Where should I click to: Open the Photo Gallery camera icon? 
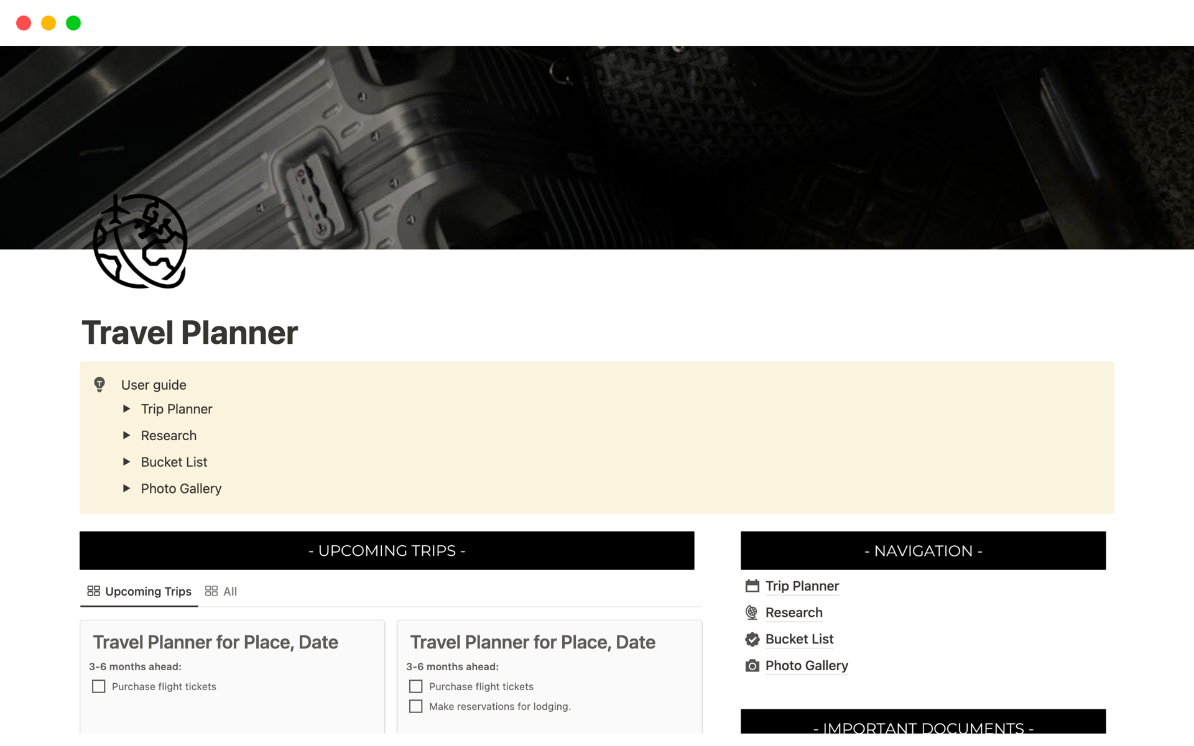[752, 665]
